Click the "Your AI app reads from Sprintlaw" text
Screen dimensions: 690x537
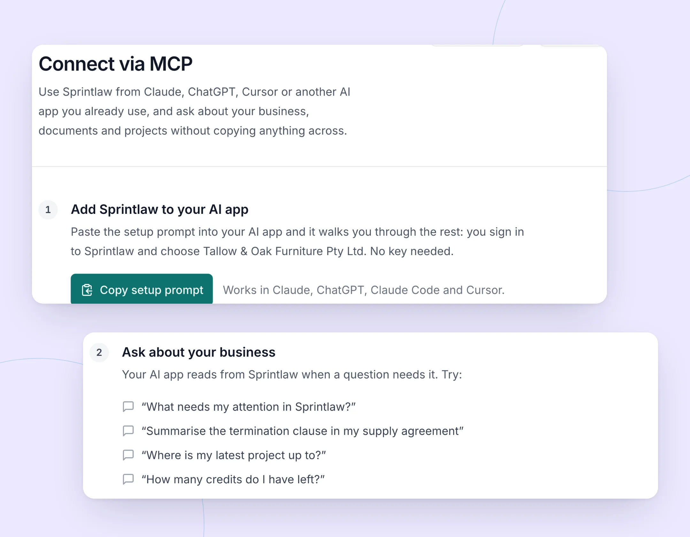pyautogui.click(x=292, y=374)
